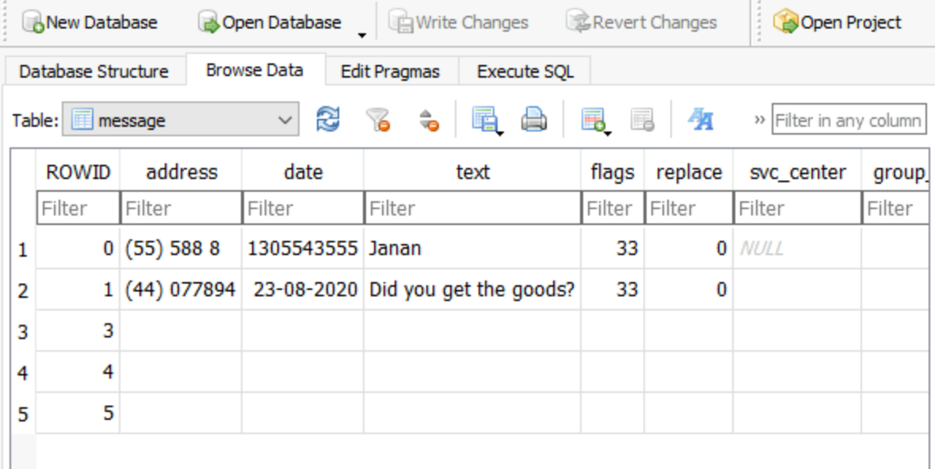Click the save table as icon
The height and width of the screenshot is (469, 935).
pyautogui.click(x=485, y=119)
